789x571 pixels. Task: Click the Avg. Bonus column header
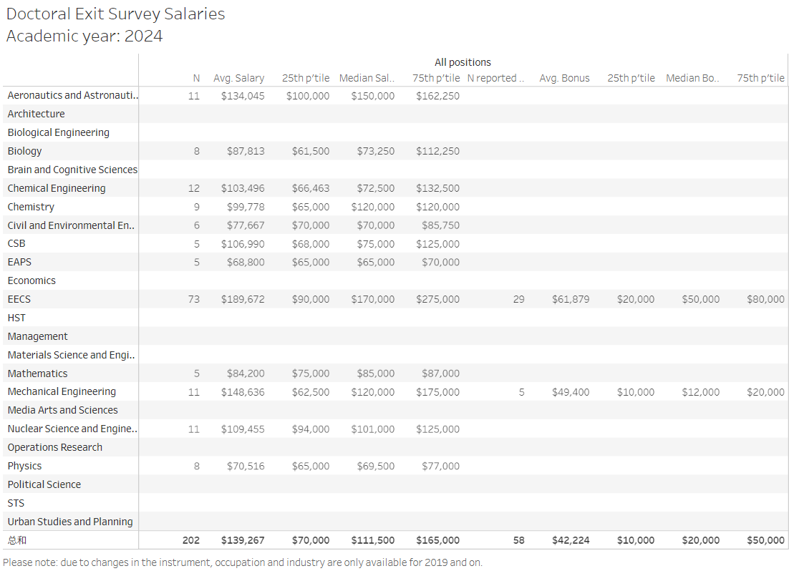tap(564, 78)
